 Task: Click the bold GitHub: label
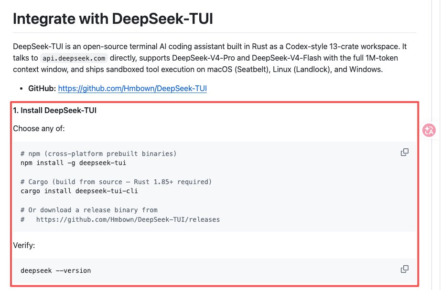(42, 88)
